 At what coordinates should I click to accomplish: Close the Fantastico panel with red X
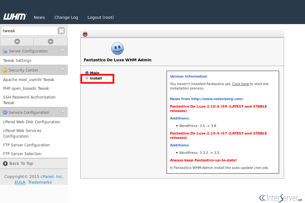(85, 34)
